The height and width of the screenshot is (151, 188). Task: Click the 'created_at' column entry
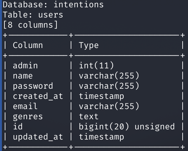click(x=38, y=96)
